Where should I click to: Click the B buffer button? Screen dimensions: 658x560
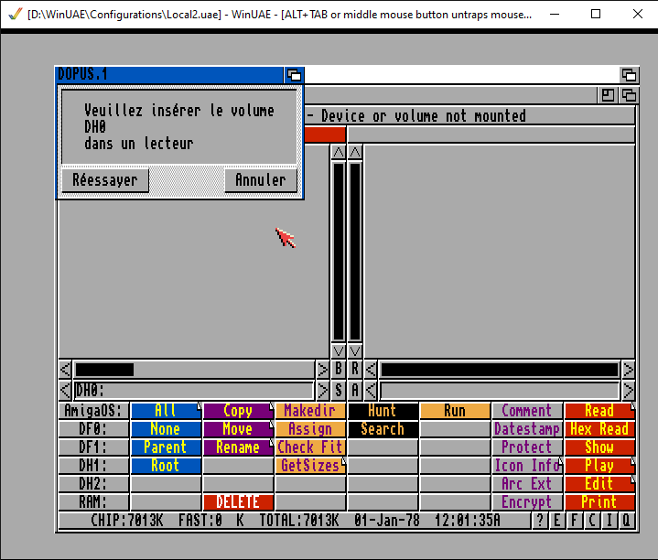(x=339, y=370)
